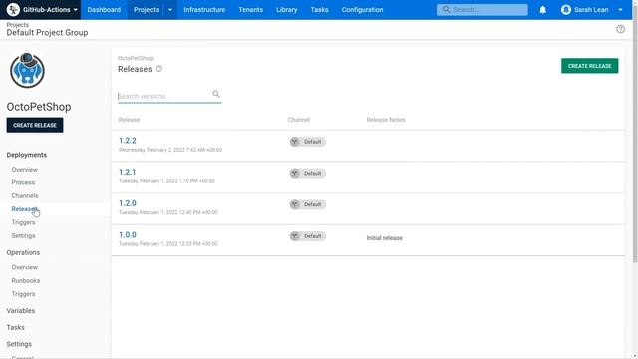Open the Process page
The width and height of the screenshot is (638, 359).
click(23, 182)
